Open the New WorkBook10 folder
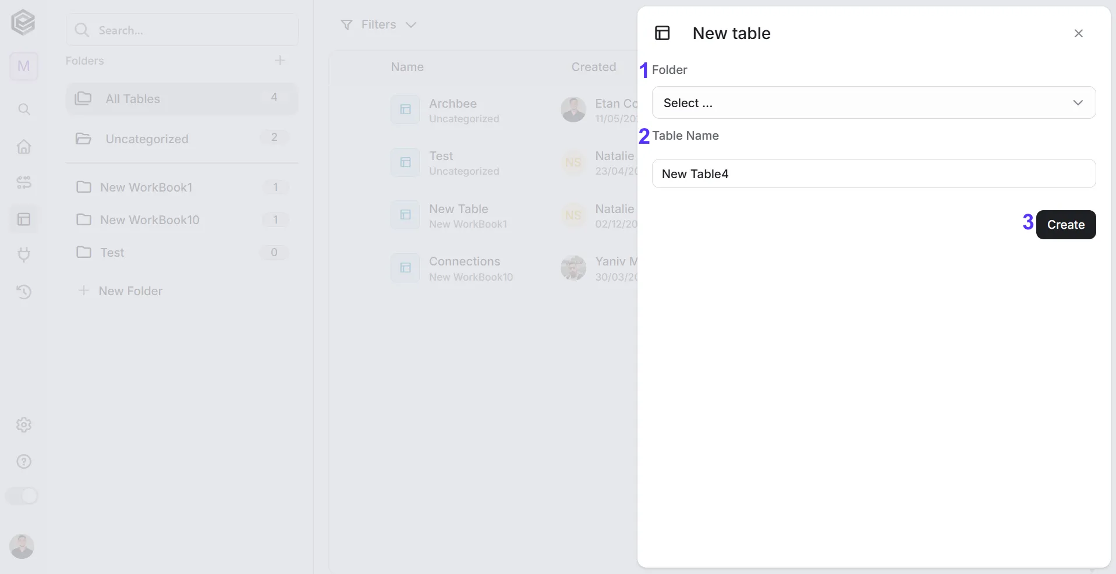Image resolution: width=1116 pixels, height=574 pixels. pos(182,219)
